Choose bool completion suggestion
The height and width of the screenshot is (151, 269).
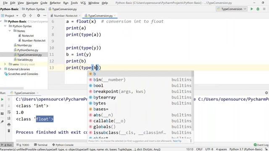click(x=140, y=86)
